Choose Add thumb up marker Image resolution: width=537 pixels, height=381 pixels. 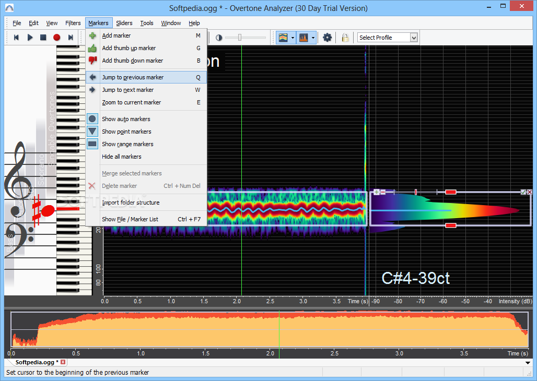[146, 48]
